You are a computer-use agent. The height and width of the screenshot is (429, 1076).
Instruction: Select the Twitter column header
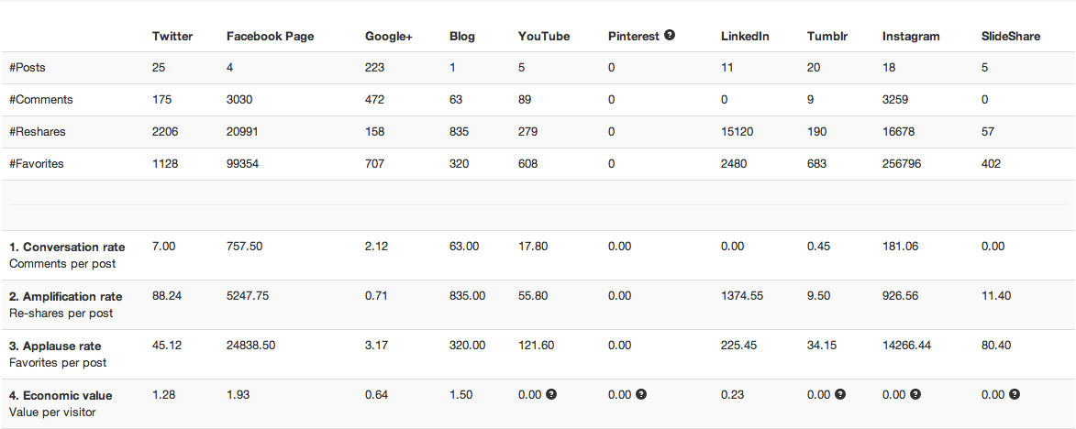click(x=172, y=37)
